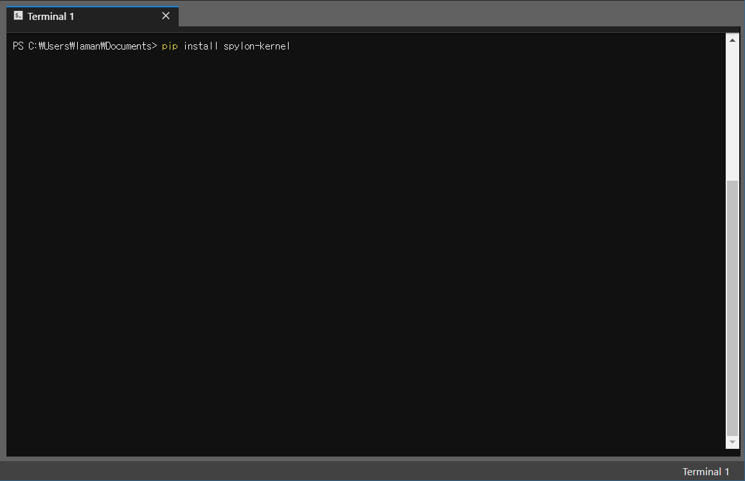
Task: Click Users in the prompt path
Action: (57, 46)
